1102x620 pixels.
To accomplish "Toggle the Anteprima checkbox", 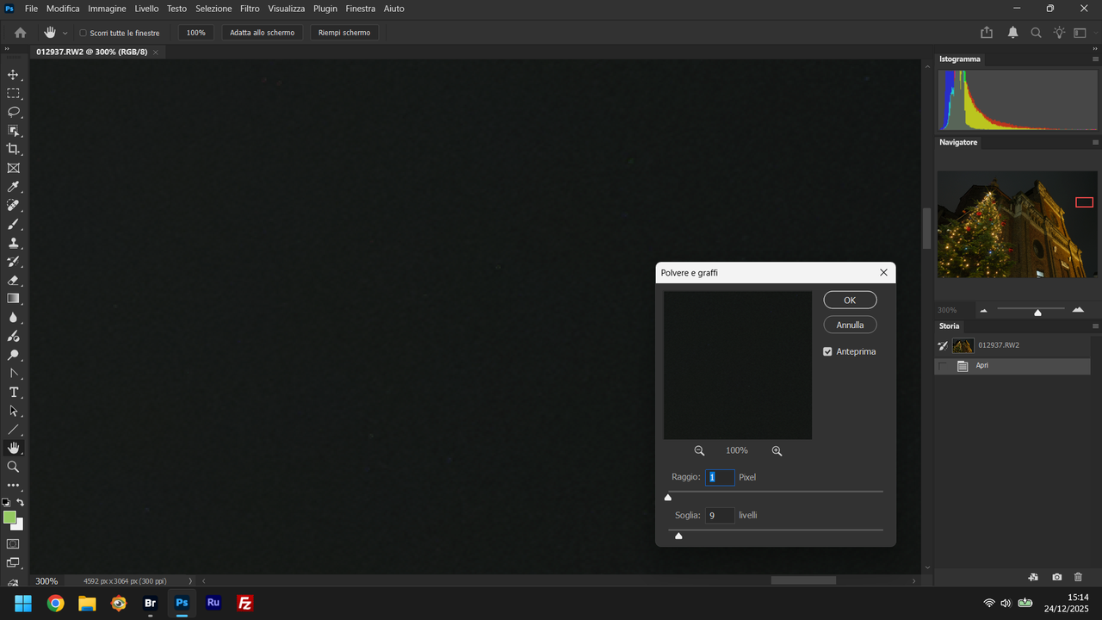I will (x=827, y=351).
